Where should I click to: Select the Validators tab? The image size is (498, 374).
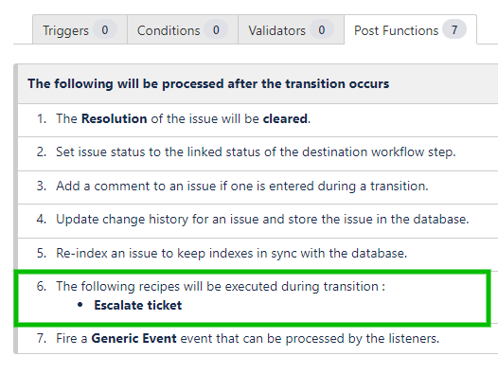(x=291, y=29)
